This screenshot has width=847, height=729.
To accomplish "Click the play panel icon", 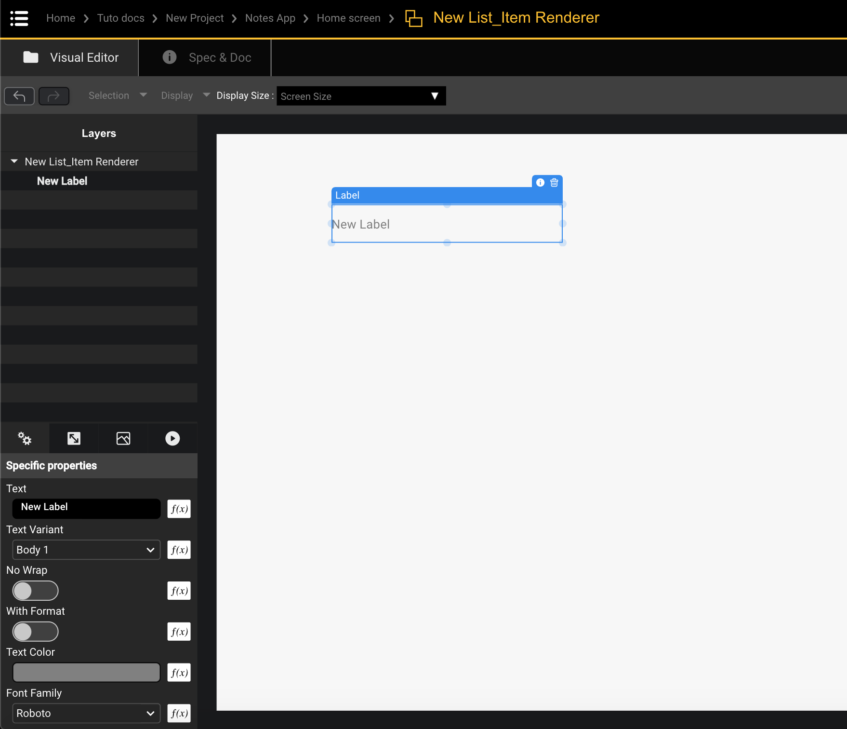I will pos(172,438).
